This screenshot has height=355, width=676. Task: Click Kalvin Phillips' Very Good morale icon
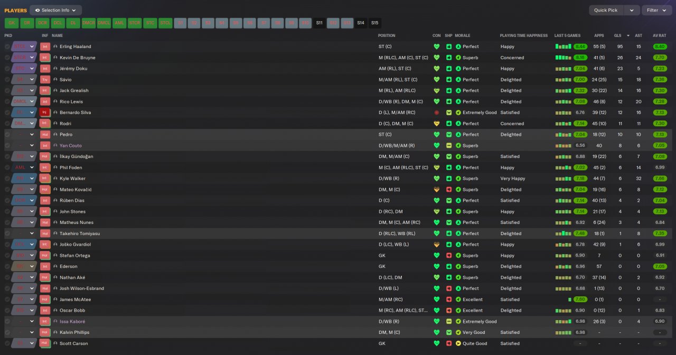(458, 333)
